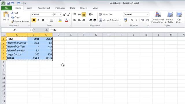Select column D header
The width and height of the screenshot is (185, 104).
click(58, 35)
